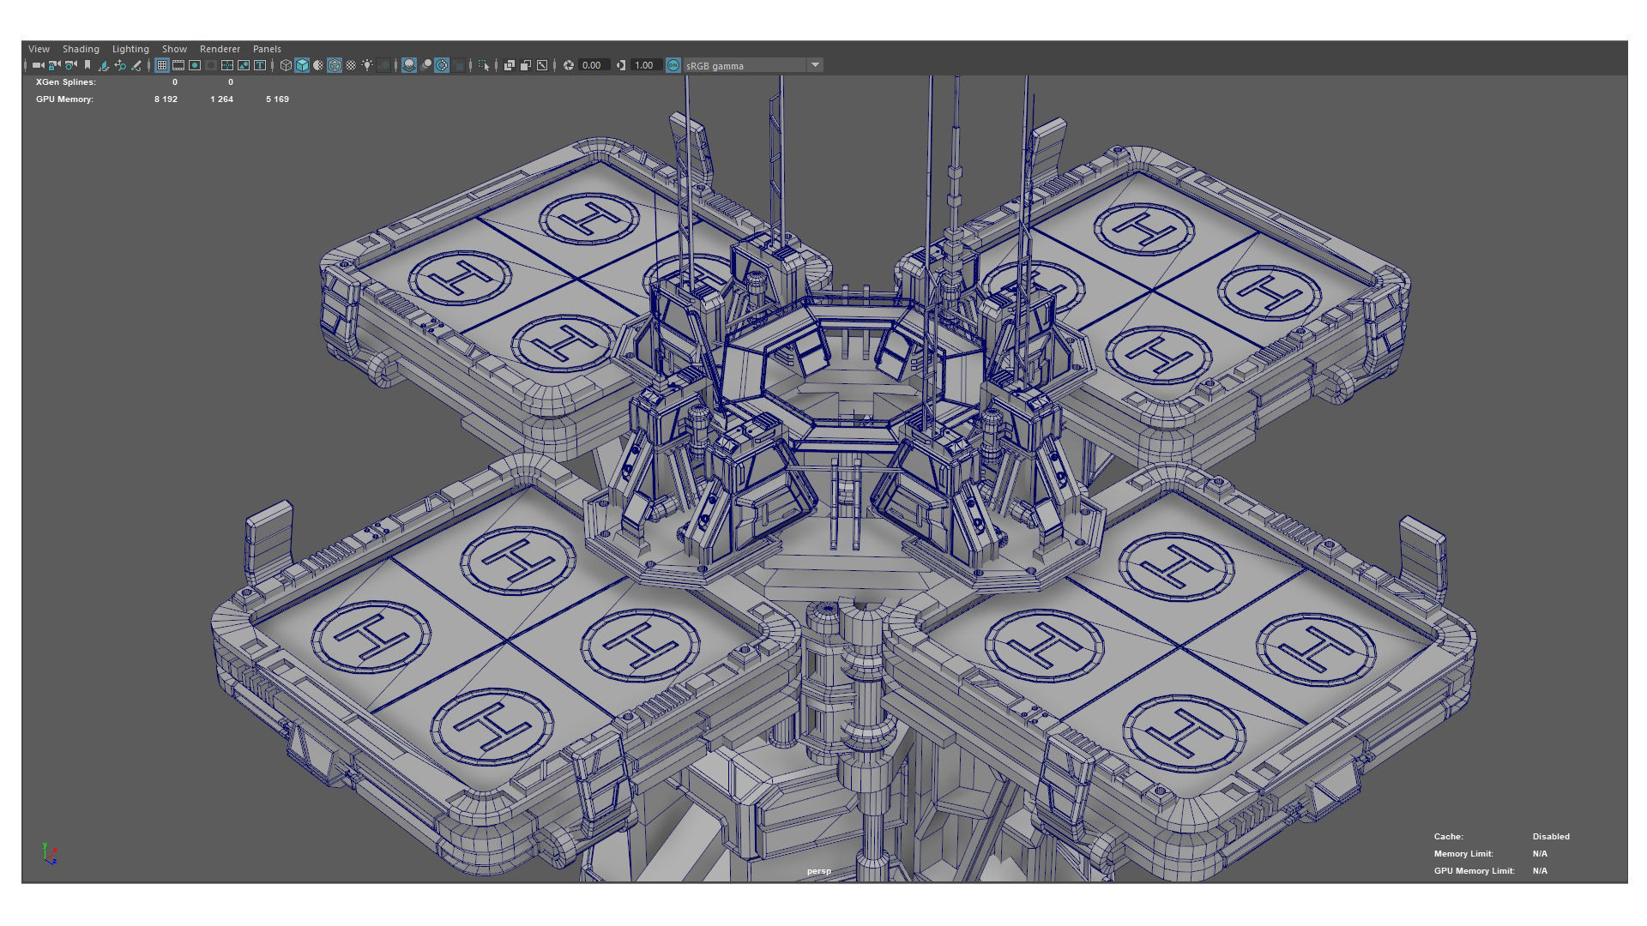The height and width of the screenshot is (926, 1647).
Task: Toggle Wireframe on Shaded mode
Action: point(335,65)
